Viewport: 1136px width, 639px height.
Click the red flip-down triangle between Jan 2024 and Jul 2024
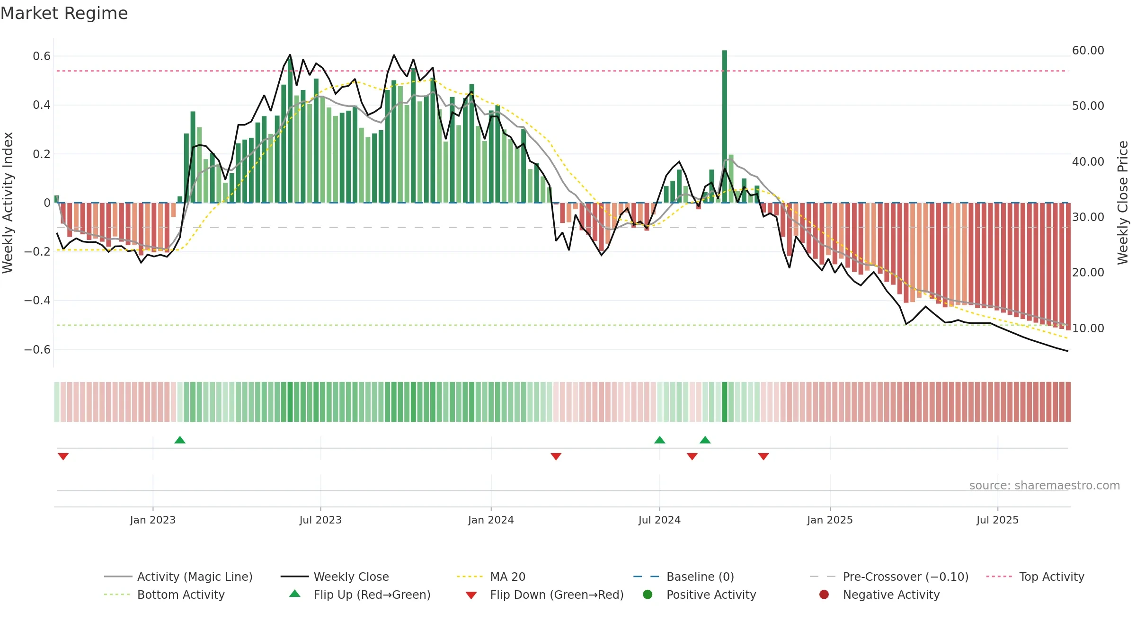[556, 456]
